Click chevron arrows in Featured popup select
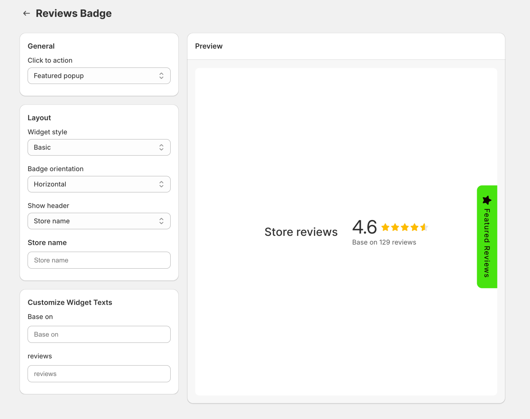The image size is (530, 419). pos(161,76)
